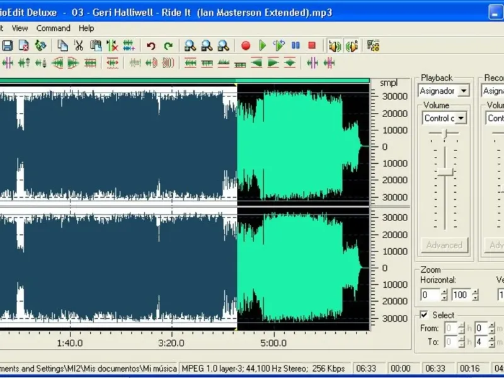504x378 pixels.
Task: Open the Help menu
Action: pyautogui.click(x=86, y=28)
